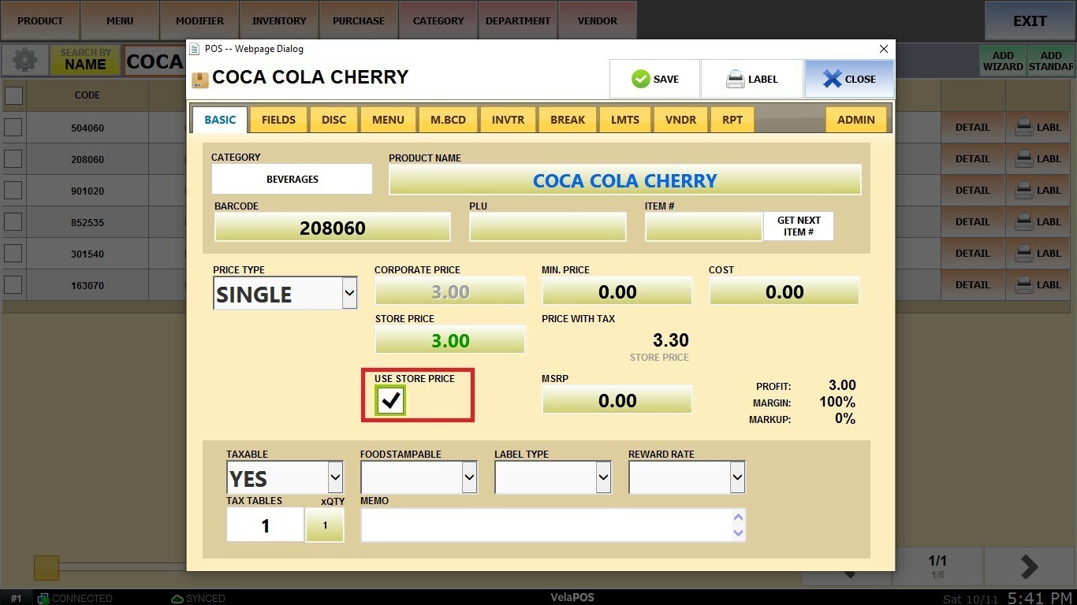
Task: Click the Barcode input field
Action: point(333,228)
